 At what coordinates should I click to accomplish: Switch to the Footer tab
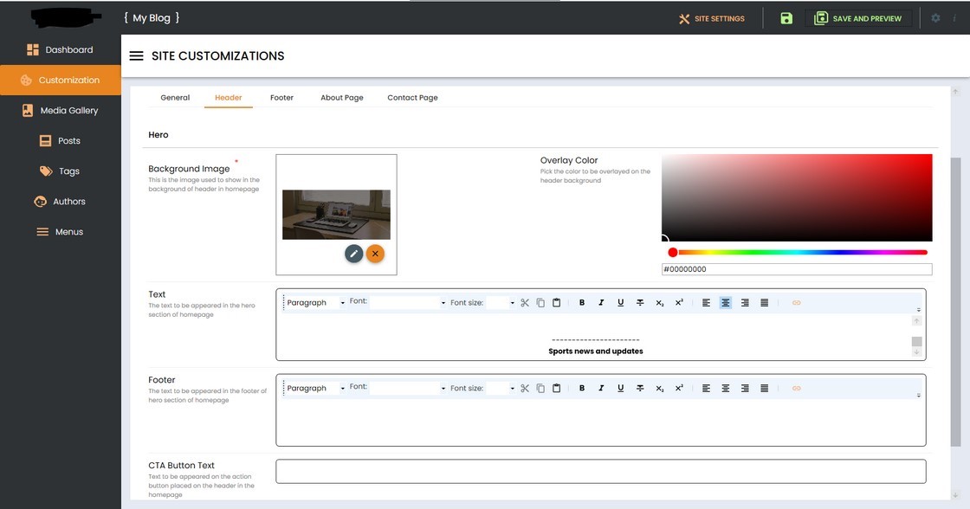click(281, 98)
